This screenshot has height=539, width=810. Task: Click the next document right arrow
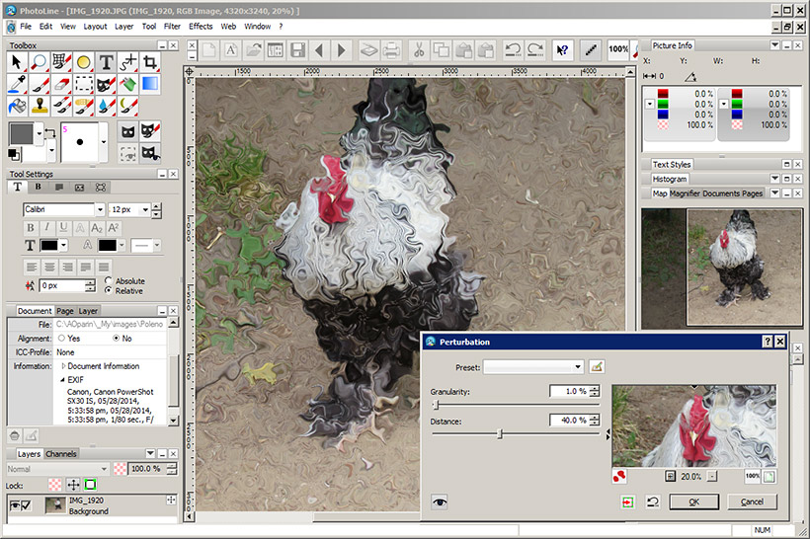(341, 50)
